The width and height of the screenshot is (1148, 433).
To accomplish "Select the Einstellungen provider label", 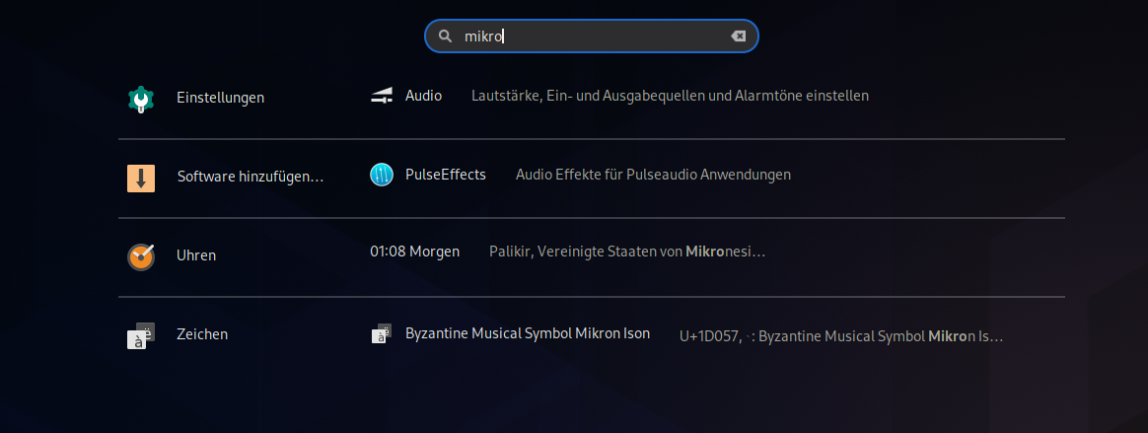I will (220, 98).
